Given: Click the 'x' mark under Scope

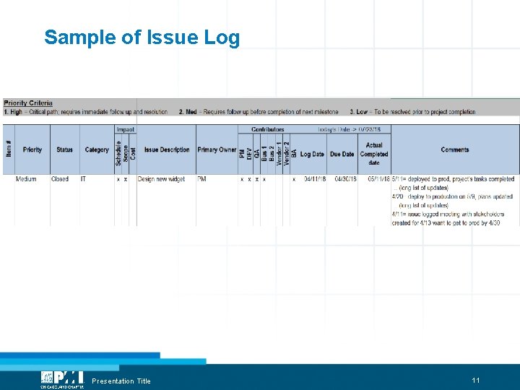Looking at the screenshot, I should coord(126,179).
